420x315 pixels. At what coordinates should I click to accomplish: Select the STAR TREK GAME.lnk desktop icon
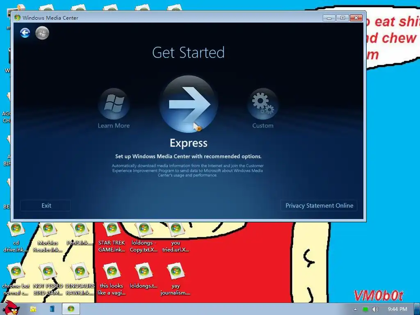pyautogui.click(x=112, y=238)
